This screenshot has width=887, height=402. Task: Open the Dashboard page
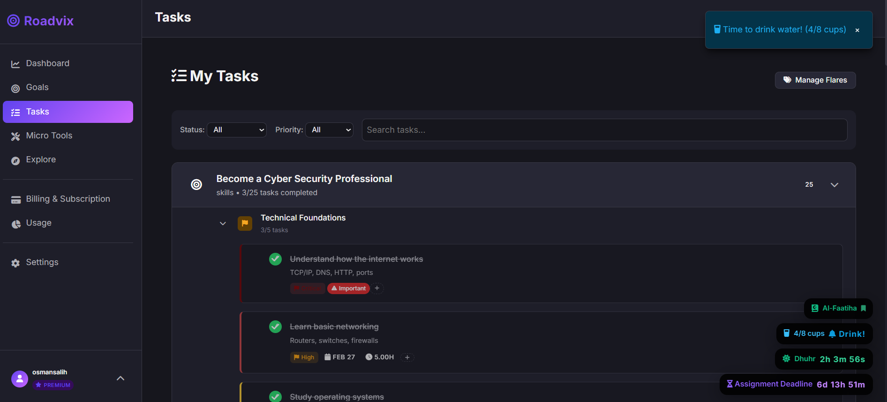tap(68, 63)
